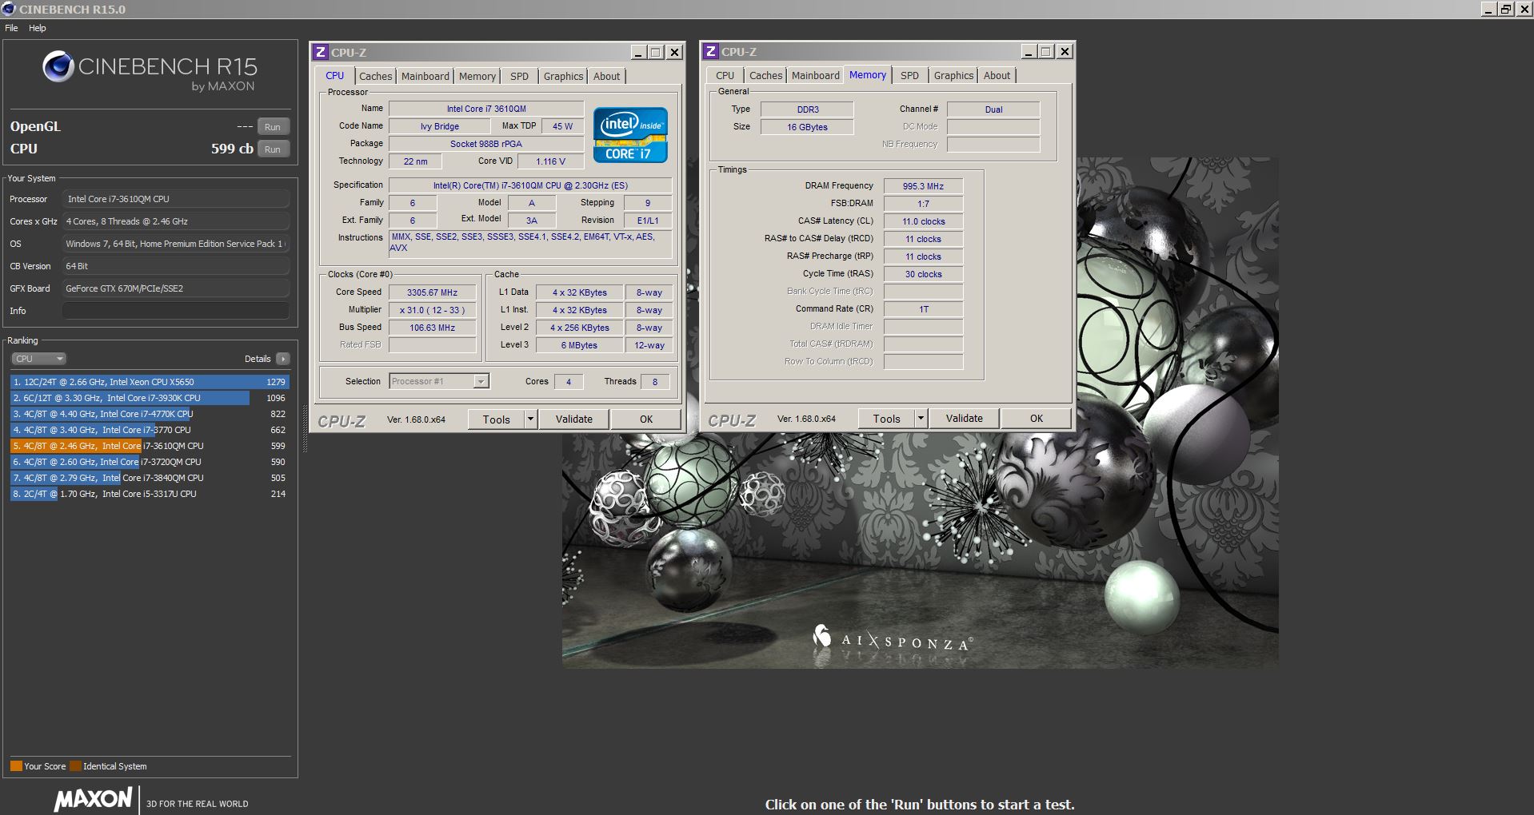Click the Cinebench icon in main title bar
Image resolution: width=1534 pixels, height=815 pixels.
8,9
